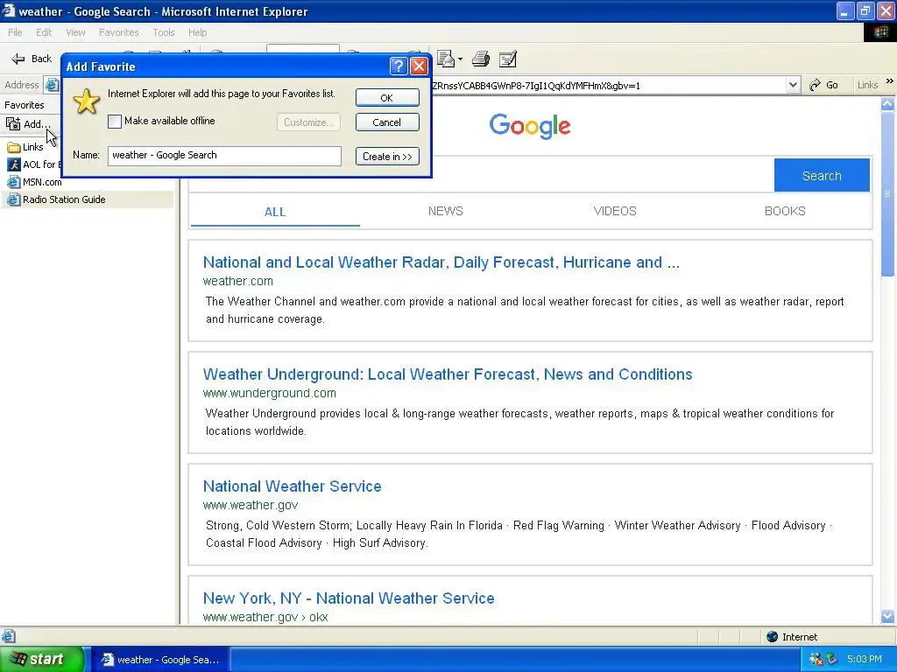Click the page scrollbar down arrow
This screenshot has height=672, width=897.
[887, 617]
